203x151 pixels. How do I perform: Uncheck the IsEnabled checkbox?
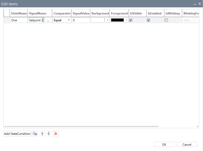click(149, 20)
